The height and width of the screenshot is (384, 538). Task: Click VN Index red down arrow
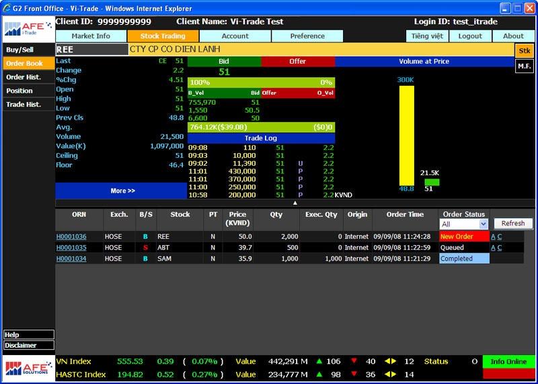click(354, 361)
